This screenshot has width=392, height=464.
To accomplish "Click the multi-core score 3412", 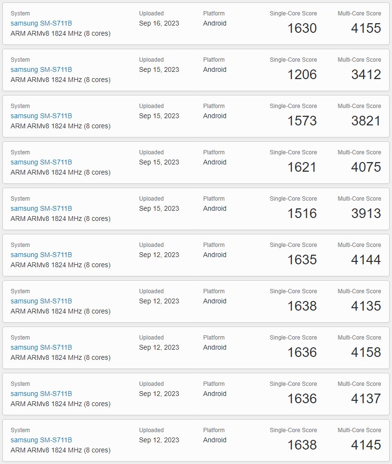I will click(x=366, y=74).
